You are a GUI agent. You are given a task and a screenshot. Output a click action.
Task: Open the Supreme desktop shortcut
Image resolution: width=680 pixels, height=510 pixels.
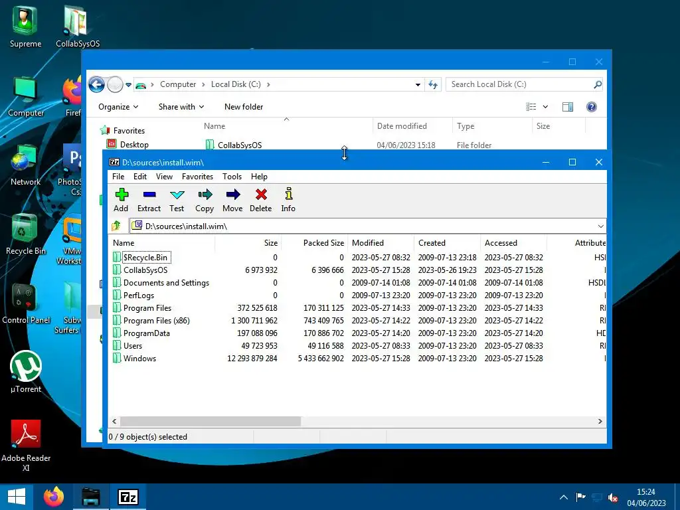tap(25, 27)
